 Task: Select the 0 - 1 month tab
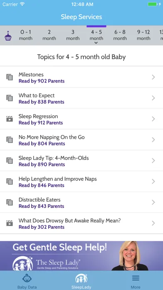[25, 35]
